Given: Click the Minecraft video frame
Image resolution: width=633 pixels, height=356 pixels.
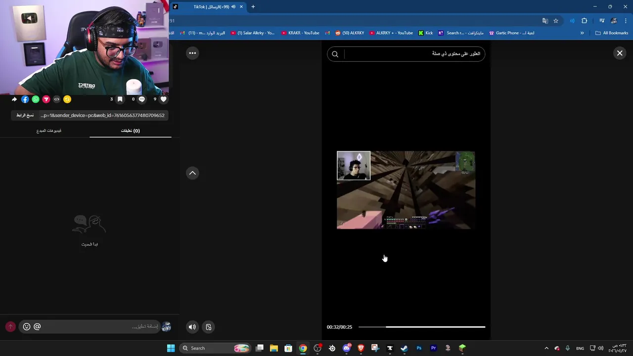Looking at the screenshot, I should tap(406, 190).
